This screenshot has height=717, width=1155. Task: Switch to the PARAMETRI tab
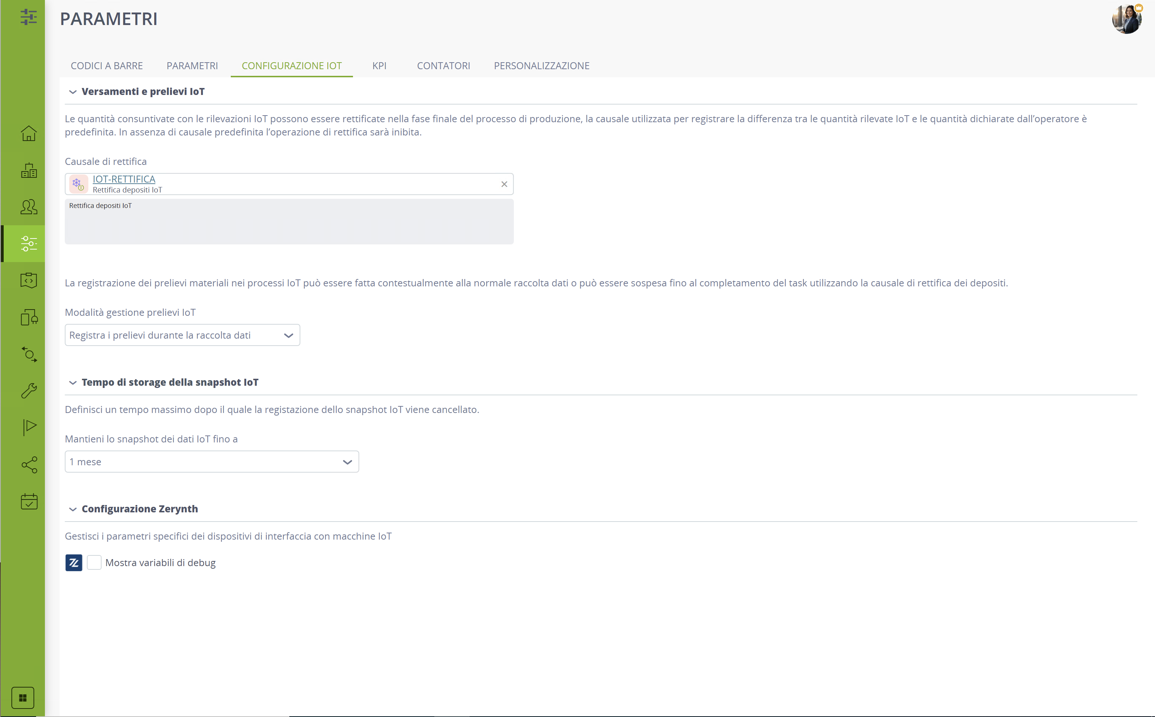click(x=192, y=66)
